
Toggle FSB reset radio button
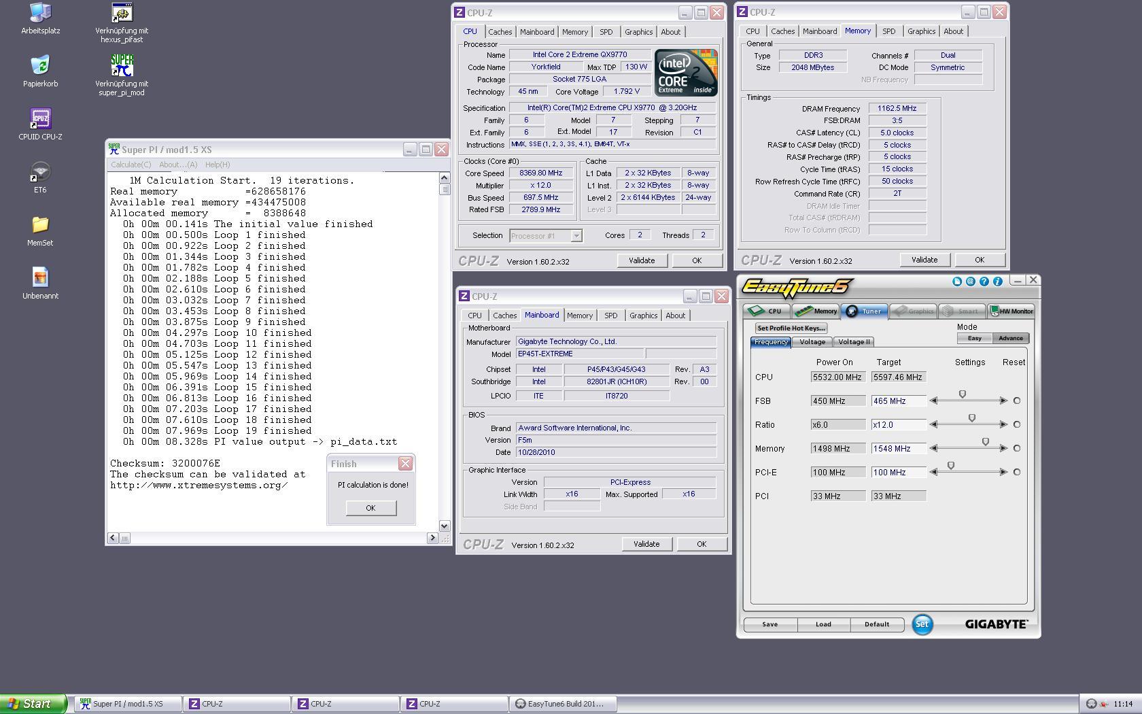tap(1017, 401)
